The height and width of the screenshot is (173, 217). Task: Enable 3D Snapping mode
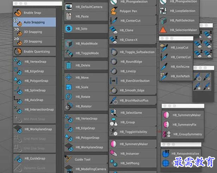(x=32, y=32)
